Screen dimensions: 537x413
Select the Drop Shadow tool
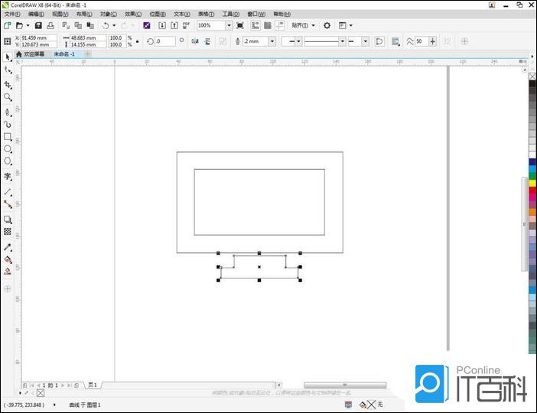[x=8, y=220]
